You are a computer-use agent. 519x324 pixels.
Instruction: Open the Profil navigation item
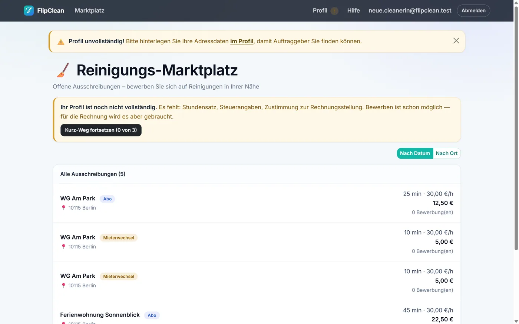pos(320,10)
